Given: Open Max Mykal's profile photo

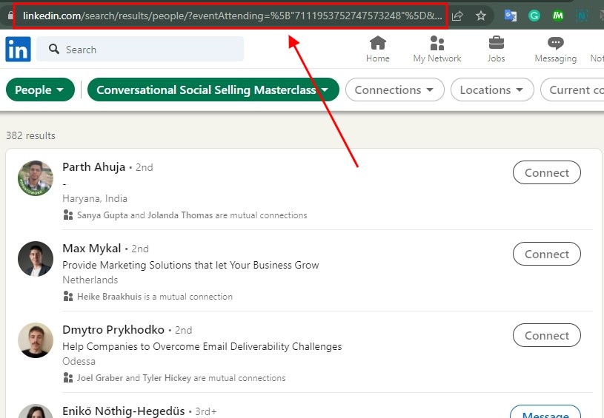Looking at the screenshot, I should (36, 259).
